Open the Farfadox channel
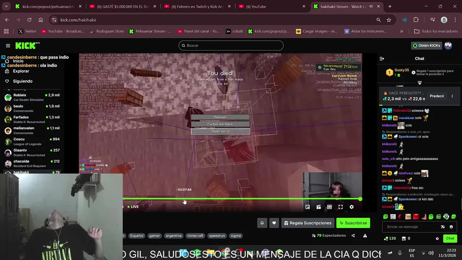 32,120
